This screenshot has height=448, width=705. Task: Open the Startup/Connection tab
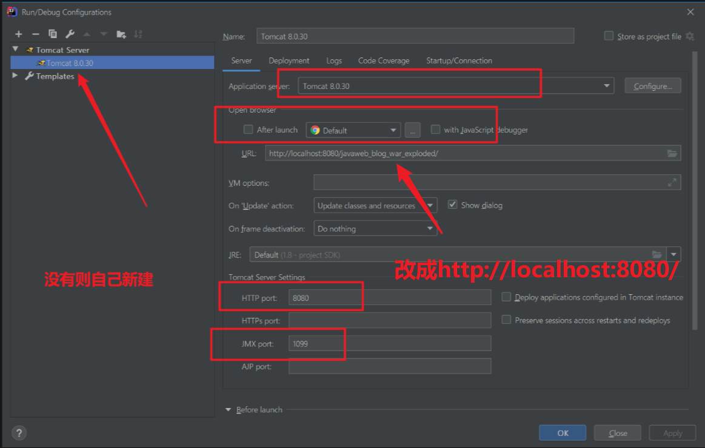(459, 61)
